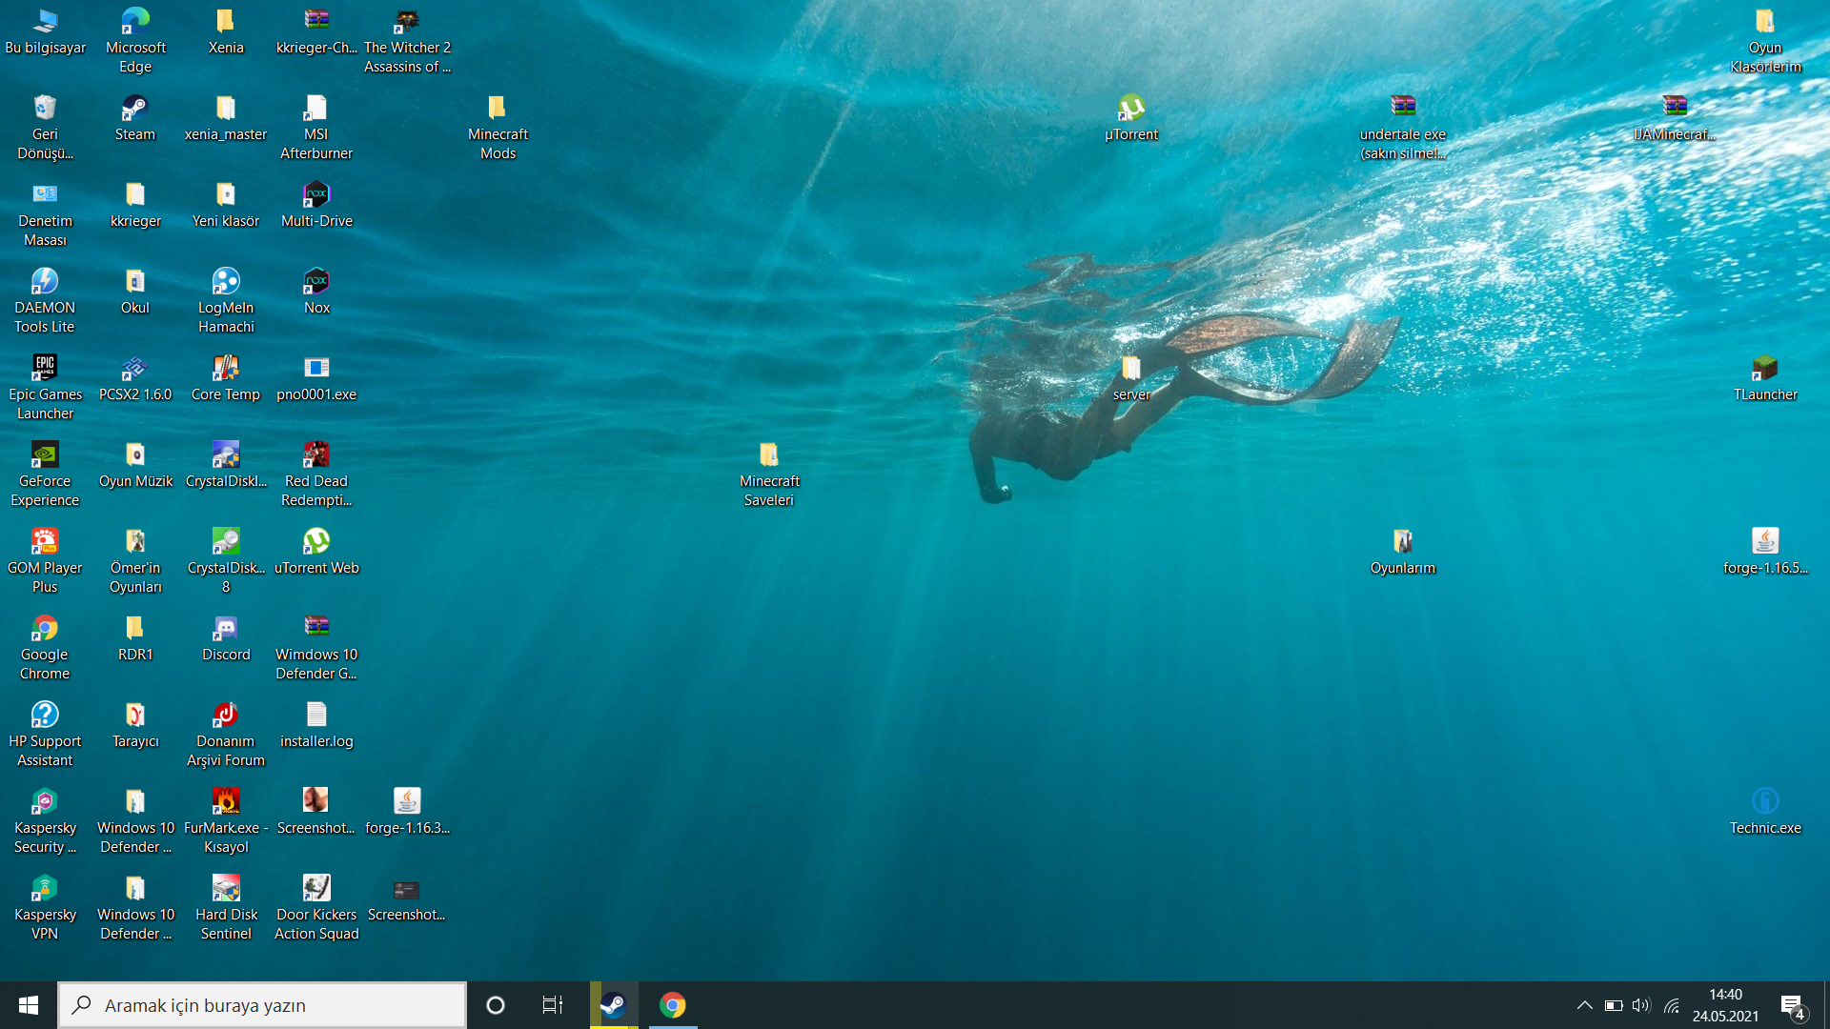
Task: Open the Oyun Klasörlerim folder
Action: [1765, 40]
